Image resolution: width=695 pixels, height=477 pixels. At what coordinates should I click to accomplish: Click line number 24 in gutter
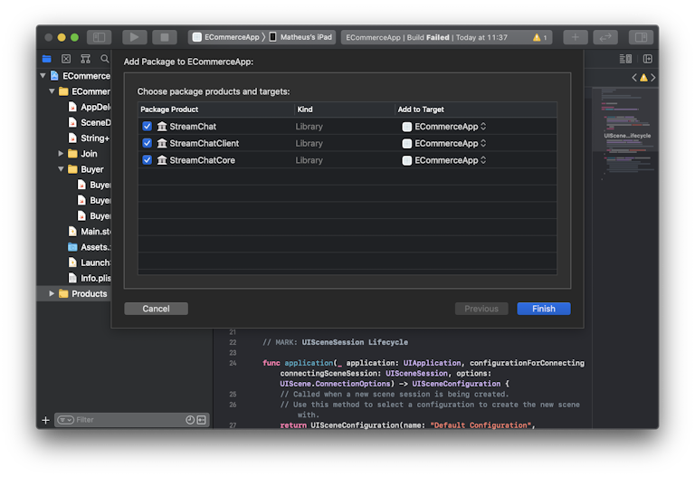pyautogui.click(x=233, y=363)
